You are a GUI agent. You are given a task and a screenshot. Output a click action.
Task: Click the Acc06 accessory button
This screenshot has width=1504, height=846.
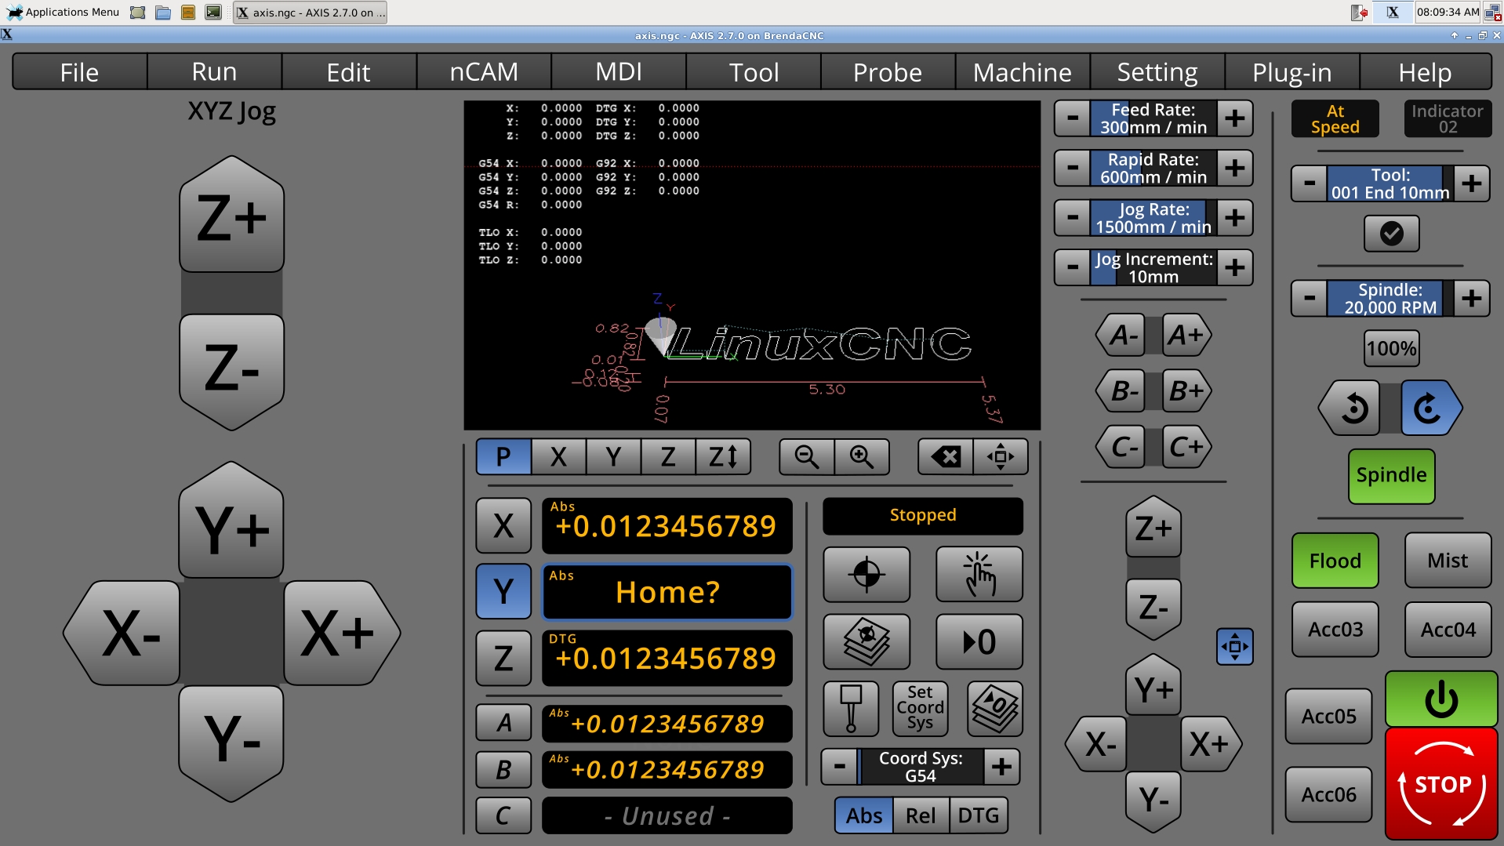pyautogui.click(x=1328, y=794)
